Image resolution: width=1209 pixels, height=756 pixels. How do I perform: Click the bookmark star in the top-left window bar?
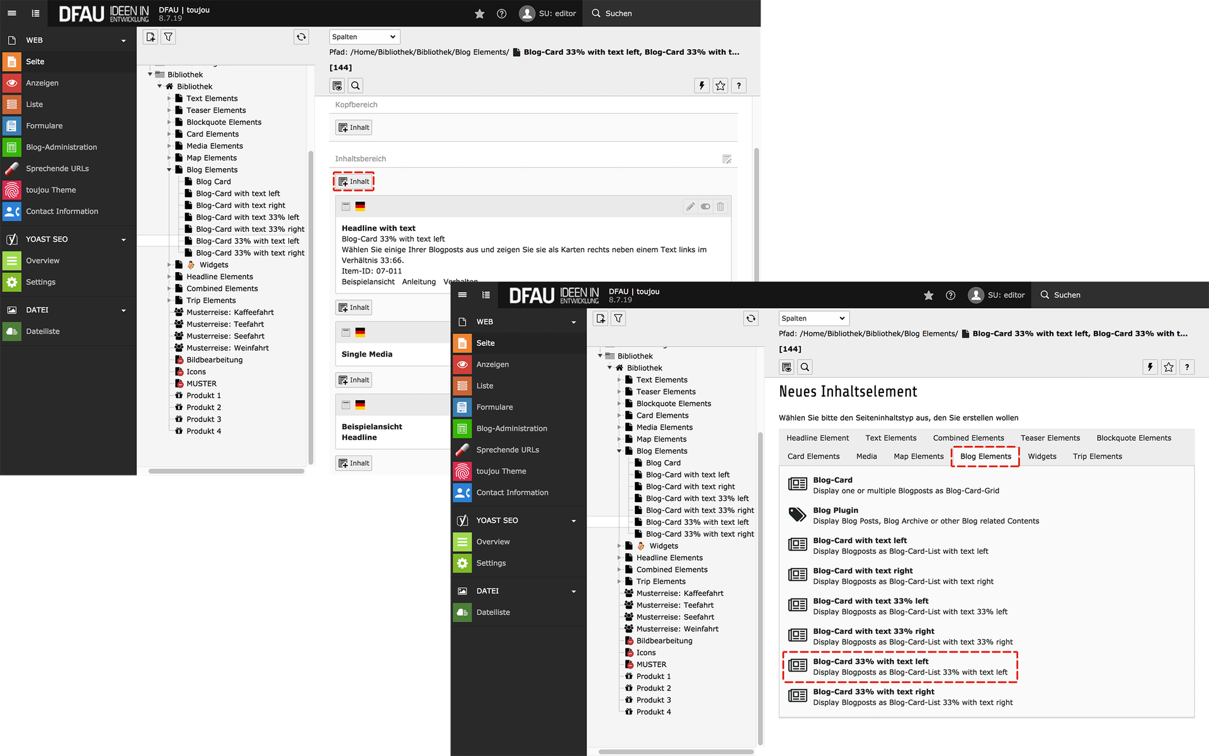pos(479,13)
